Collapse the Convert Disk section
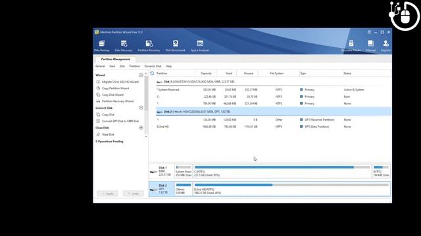Image resolution: width=421 pixels, height=236 pixels. [x=141, y=108]
